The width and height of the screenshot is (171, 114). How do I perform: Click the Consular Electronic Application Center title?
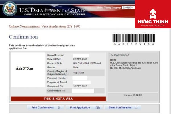pyautogui.click(x=55, y=15)
